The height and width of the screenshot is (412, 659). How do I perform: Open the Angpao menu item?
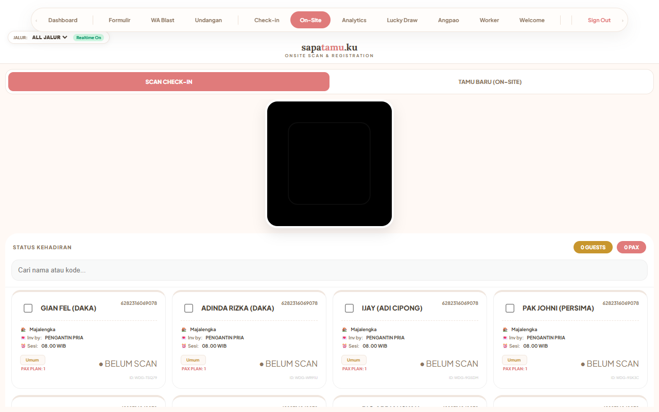tap(448, 20)
